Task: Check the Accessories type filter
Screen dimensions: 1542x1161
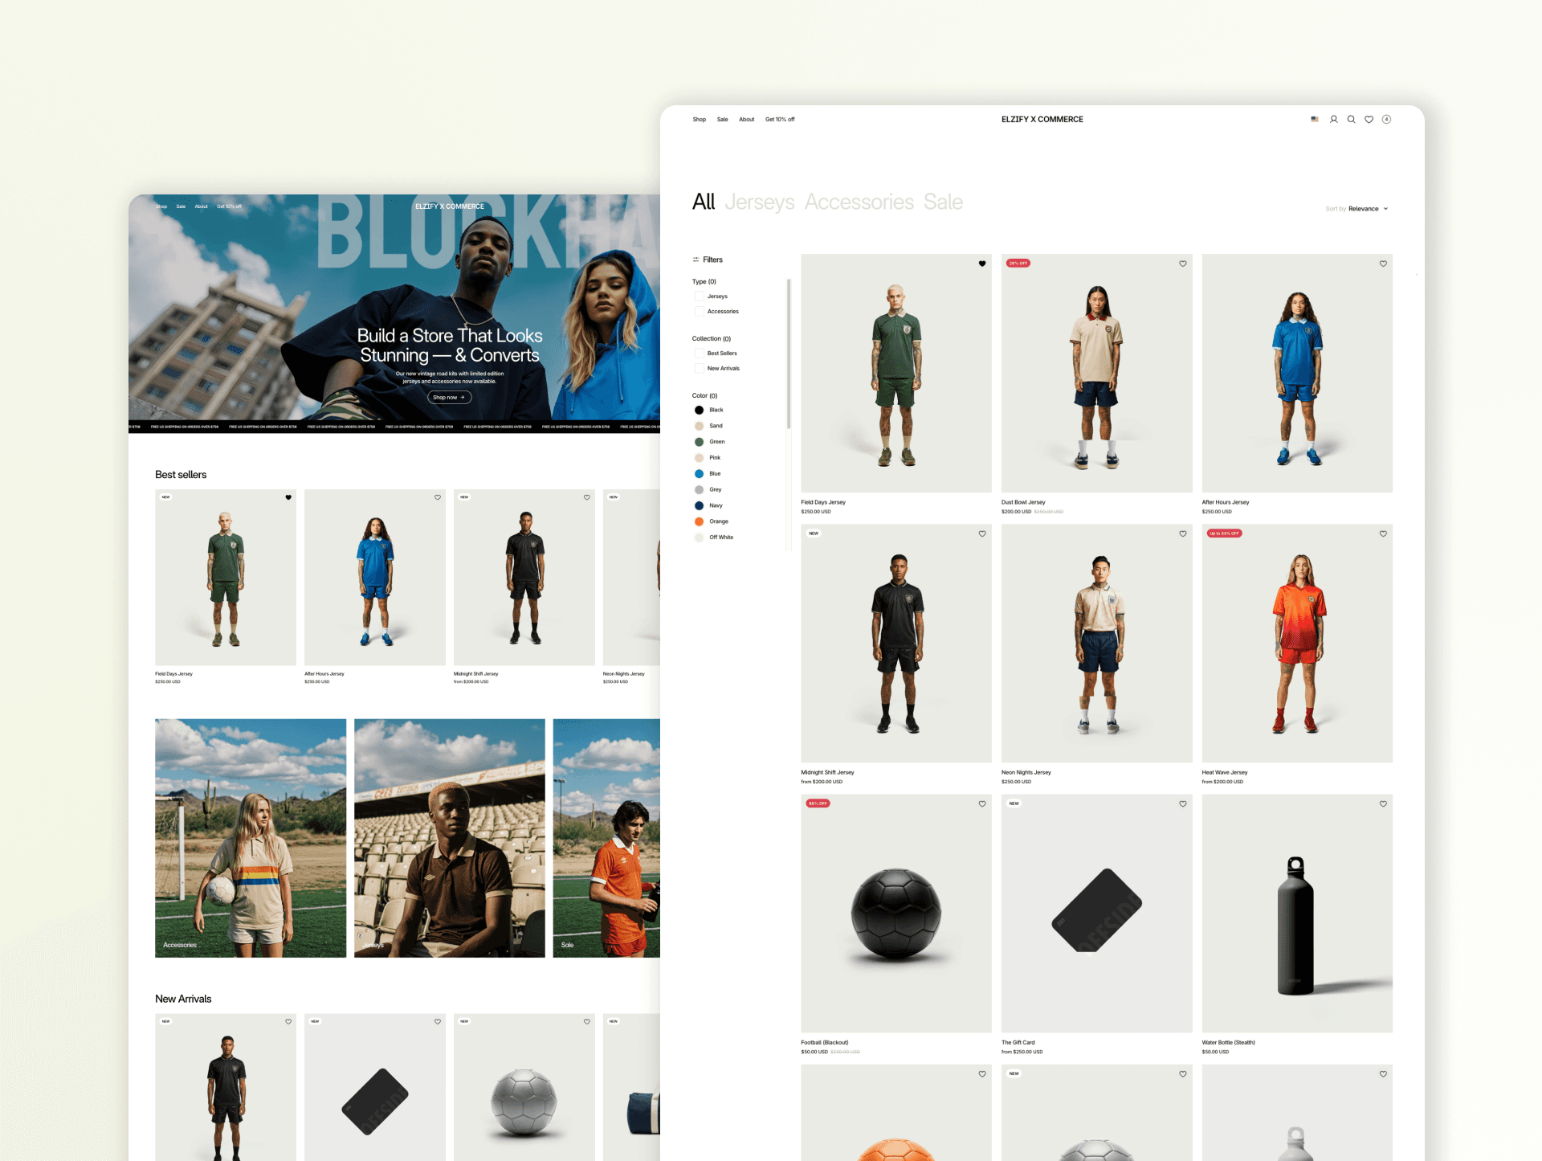Action: point(699,312)
